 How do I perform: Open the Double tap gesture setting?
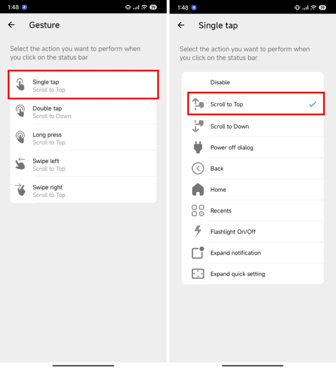click(83, 112)
